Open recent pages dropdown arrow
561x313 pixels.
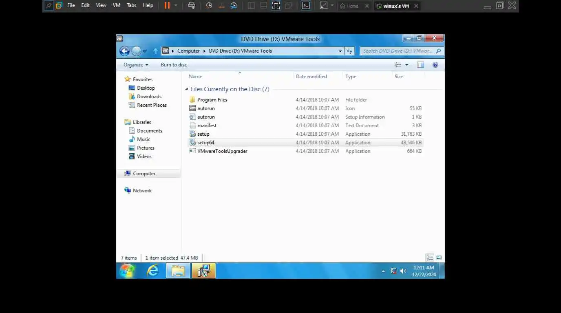(145, 51)
